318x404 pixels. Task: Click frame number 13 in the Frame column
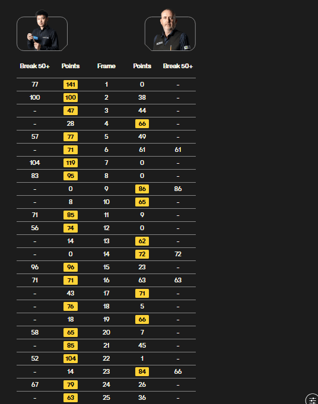coord(106,241)
